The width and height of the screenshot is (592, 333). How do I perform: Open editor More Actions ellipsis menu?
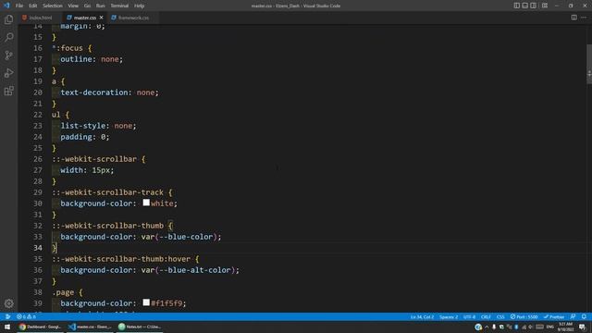[584, 18]
